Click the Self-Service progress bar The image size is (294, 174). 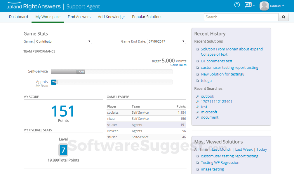[x=112, y=72]
